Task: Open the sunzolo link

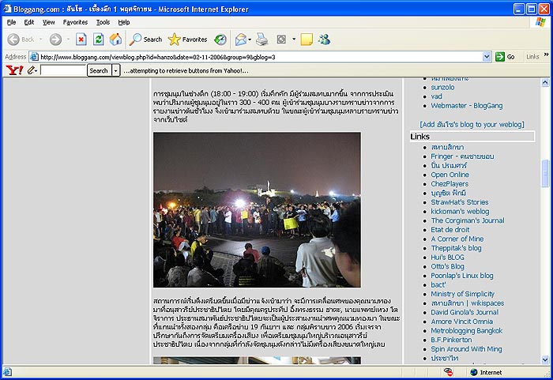Action: coord(442,87)
